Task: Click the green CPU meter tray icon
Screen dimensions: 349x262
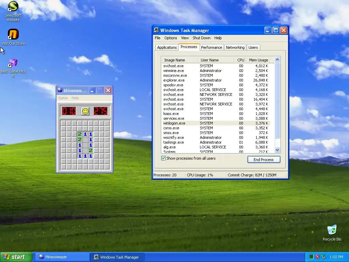Action: pos(312,257)
